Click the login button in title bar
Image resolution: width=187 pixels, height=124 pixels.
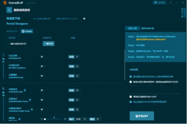tap(159, 2)
